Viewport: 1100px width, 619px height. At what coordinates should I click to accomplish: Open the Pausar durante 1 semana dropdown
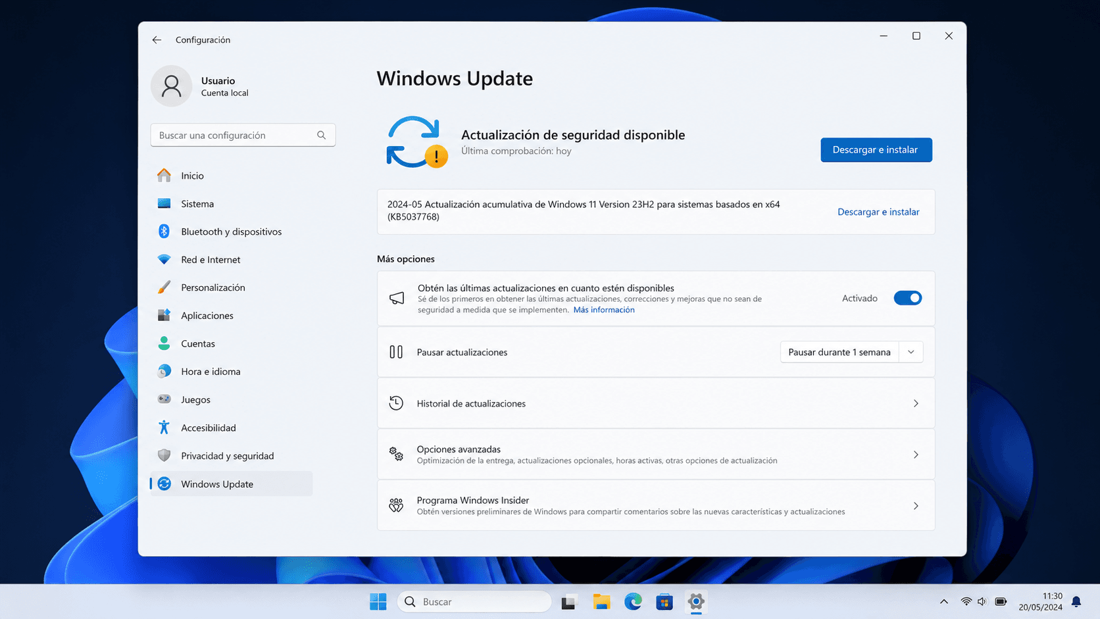point(851,352)
